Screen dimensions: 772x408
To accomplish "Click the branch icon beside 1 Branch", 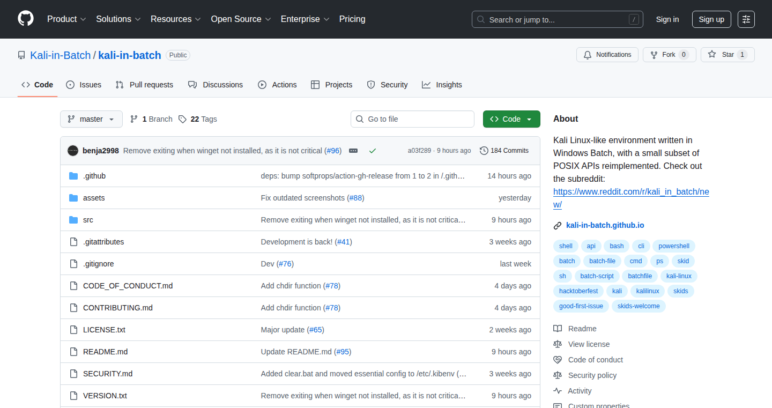I will tap(134, 119).
